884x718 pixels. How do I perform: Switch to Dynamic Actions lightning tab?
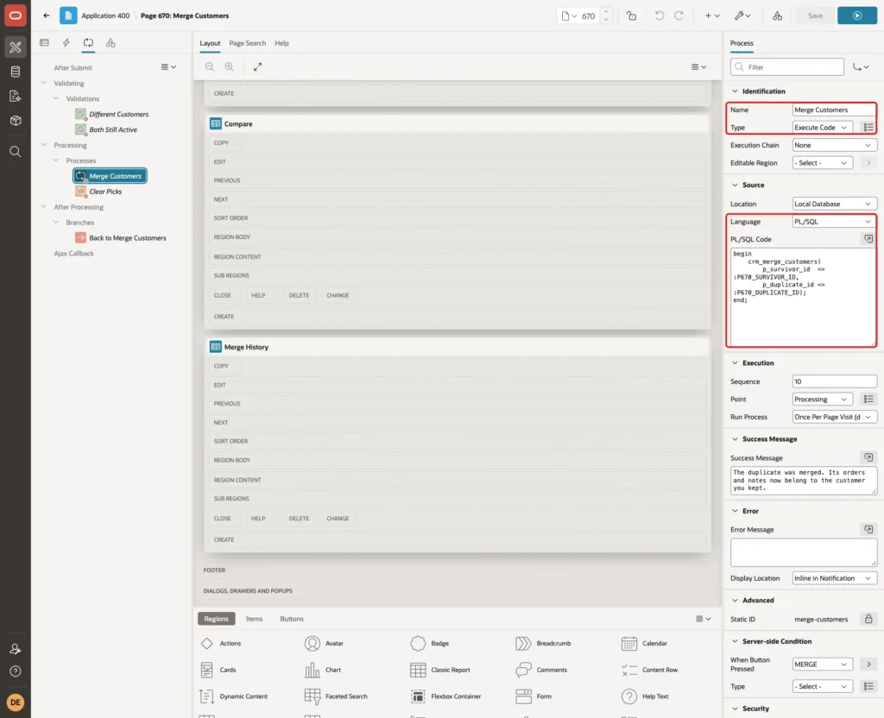(x=66, y=43)
